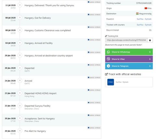This screenshot has width=156, height=139.
Task: Click the 'Departed HONG KONG Airport' text
Action: point(40,93)
